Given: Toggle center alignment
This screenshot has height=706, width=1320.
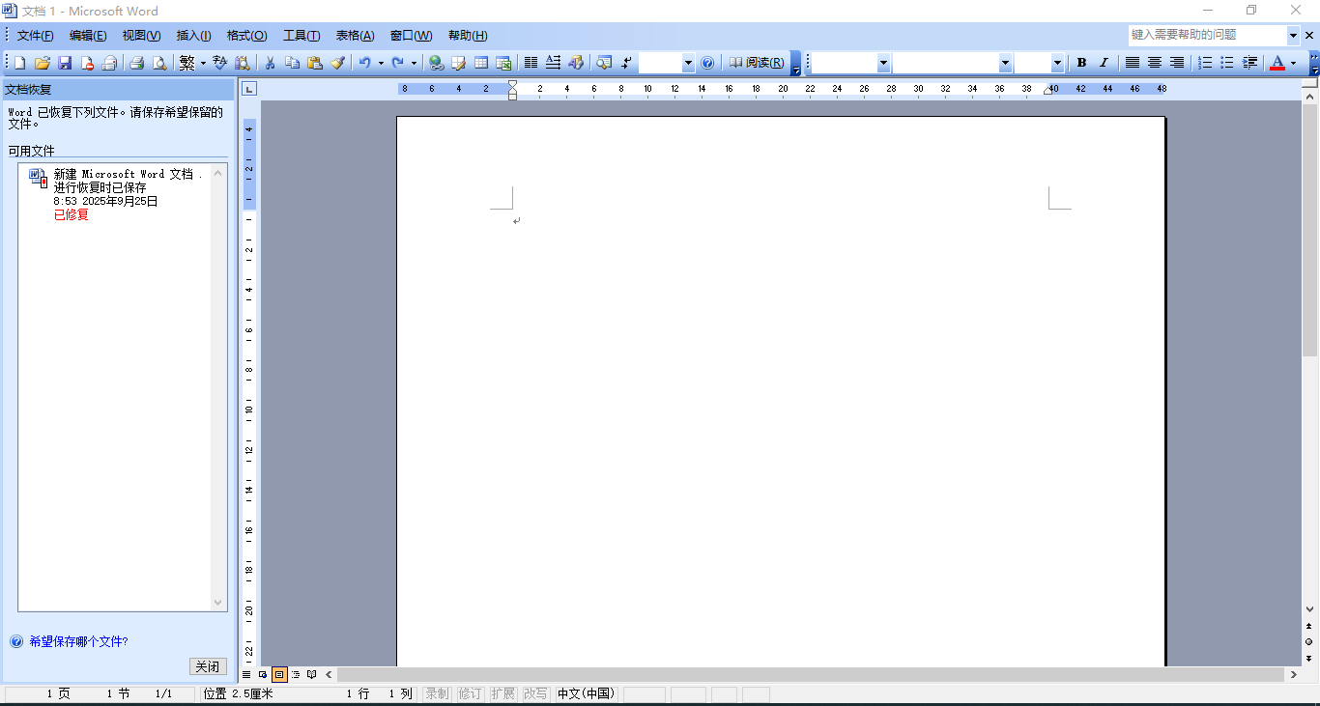Looking at the screenshot, I should (1154, 63).
